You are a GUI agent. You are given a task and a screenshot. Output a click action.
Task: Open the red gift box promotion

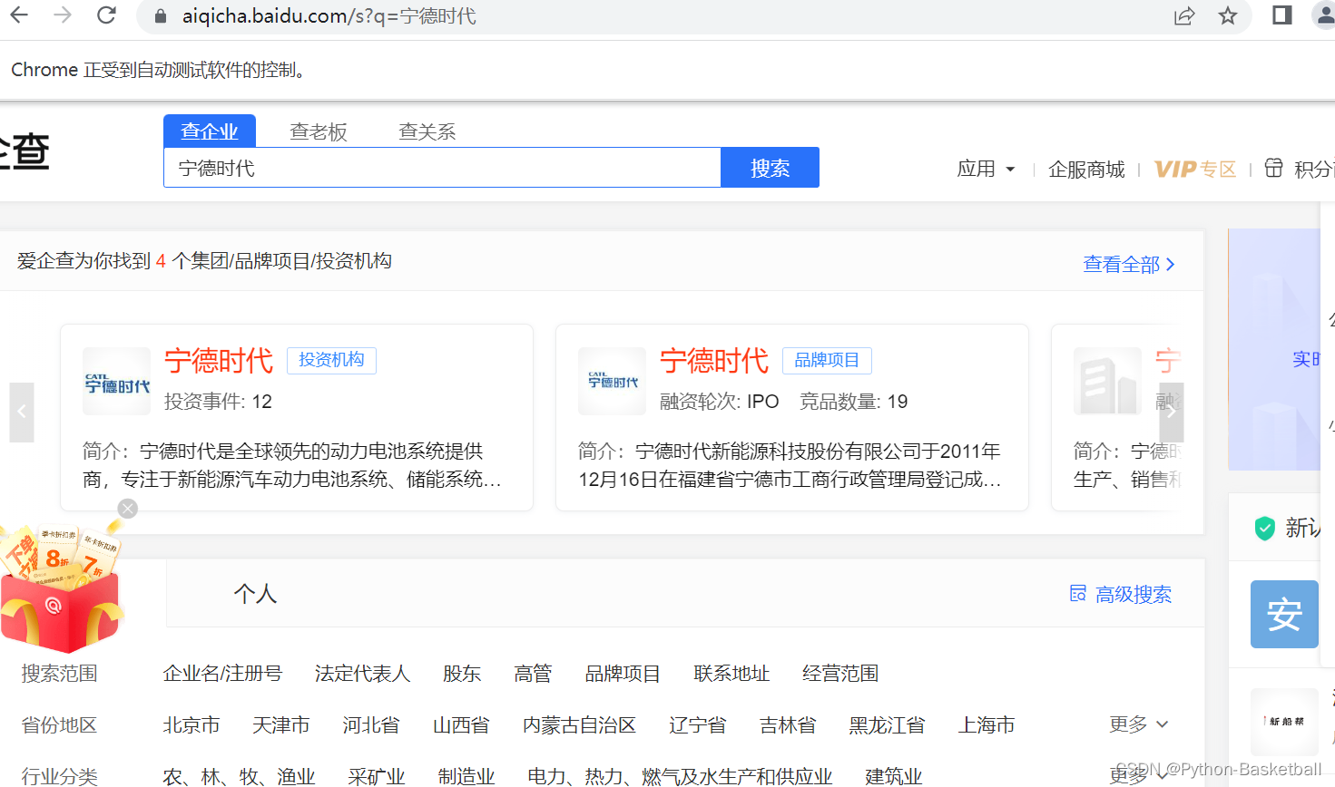[x=61, y=588]
